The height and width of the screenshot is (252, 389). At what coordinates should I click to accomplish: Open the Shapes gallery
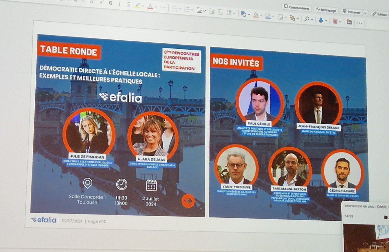coord(243,14)
